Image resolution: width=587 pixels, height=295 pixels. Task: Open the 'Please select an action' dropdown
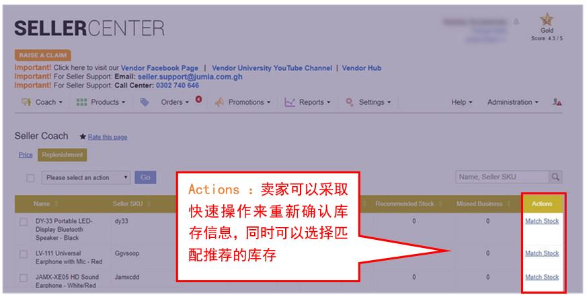pyautogui.click(x=85, y=178)
